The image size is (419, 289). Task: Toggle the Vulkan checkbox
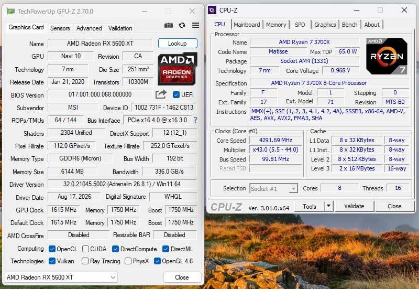tap(52, 261)
